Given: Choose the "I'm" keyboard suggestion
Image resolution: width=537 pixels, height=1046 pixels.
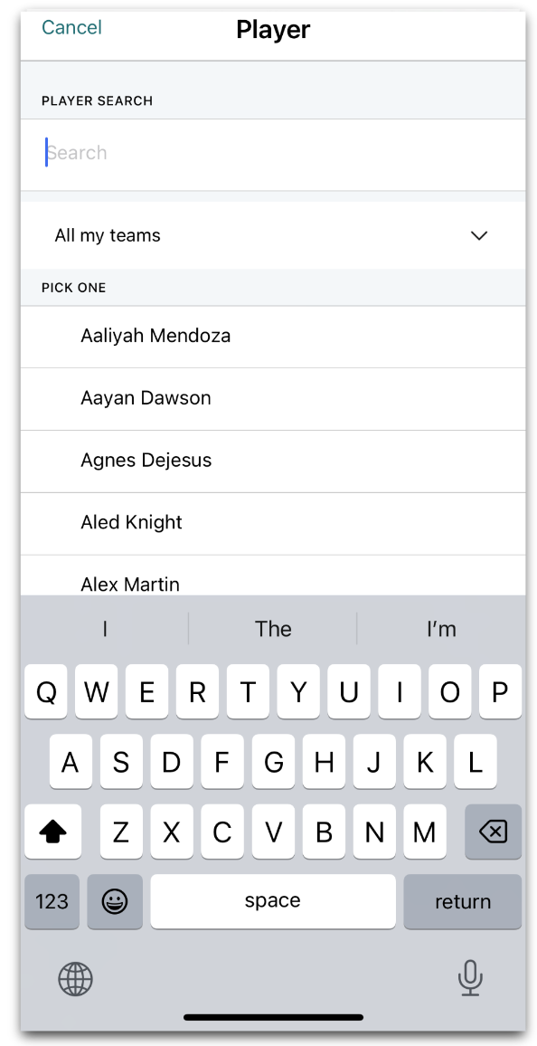Looking at the screenshot, I should [442, 628].
